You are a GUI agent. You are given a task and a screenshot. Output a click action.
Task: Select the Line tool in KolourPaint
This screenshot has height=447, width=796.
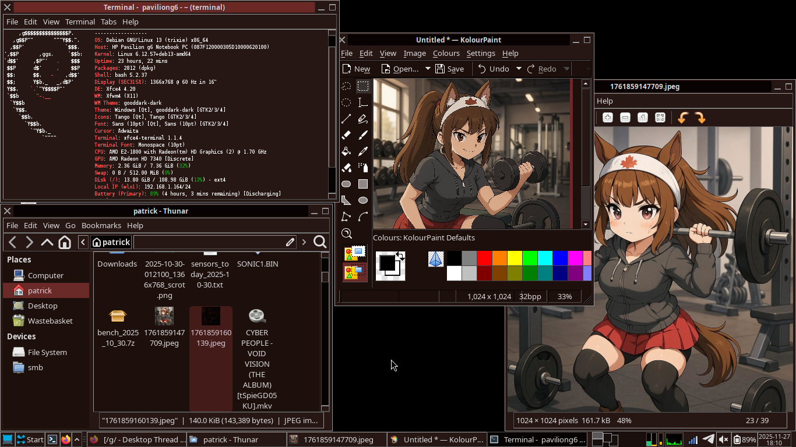[x=346, y=119]
